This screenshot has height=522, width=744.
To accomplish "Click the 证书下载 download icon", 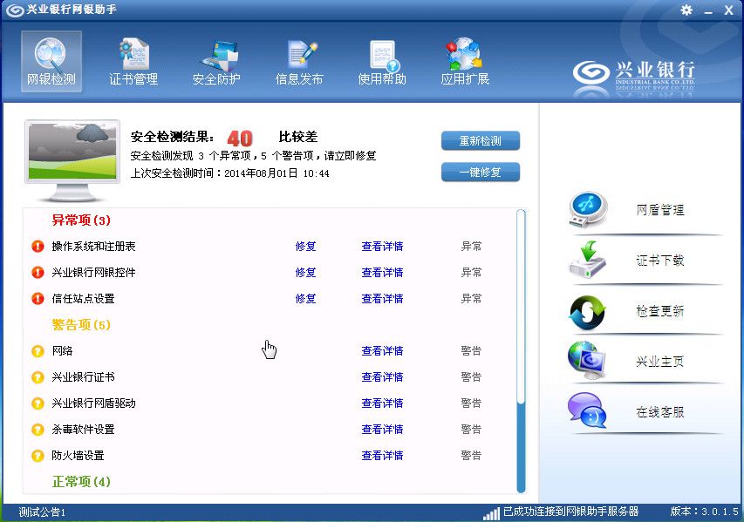I will 588,260.
